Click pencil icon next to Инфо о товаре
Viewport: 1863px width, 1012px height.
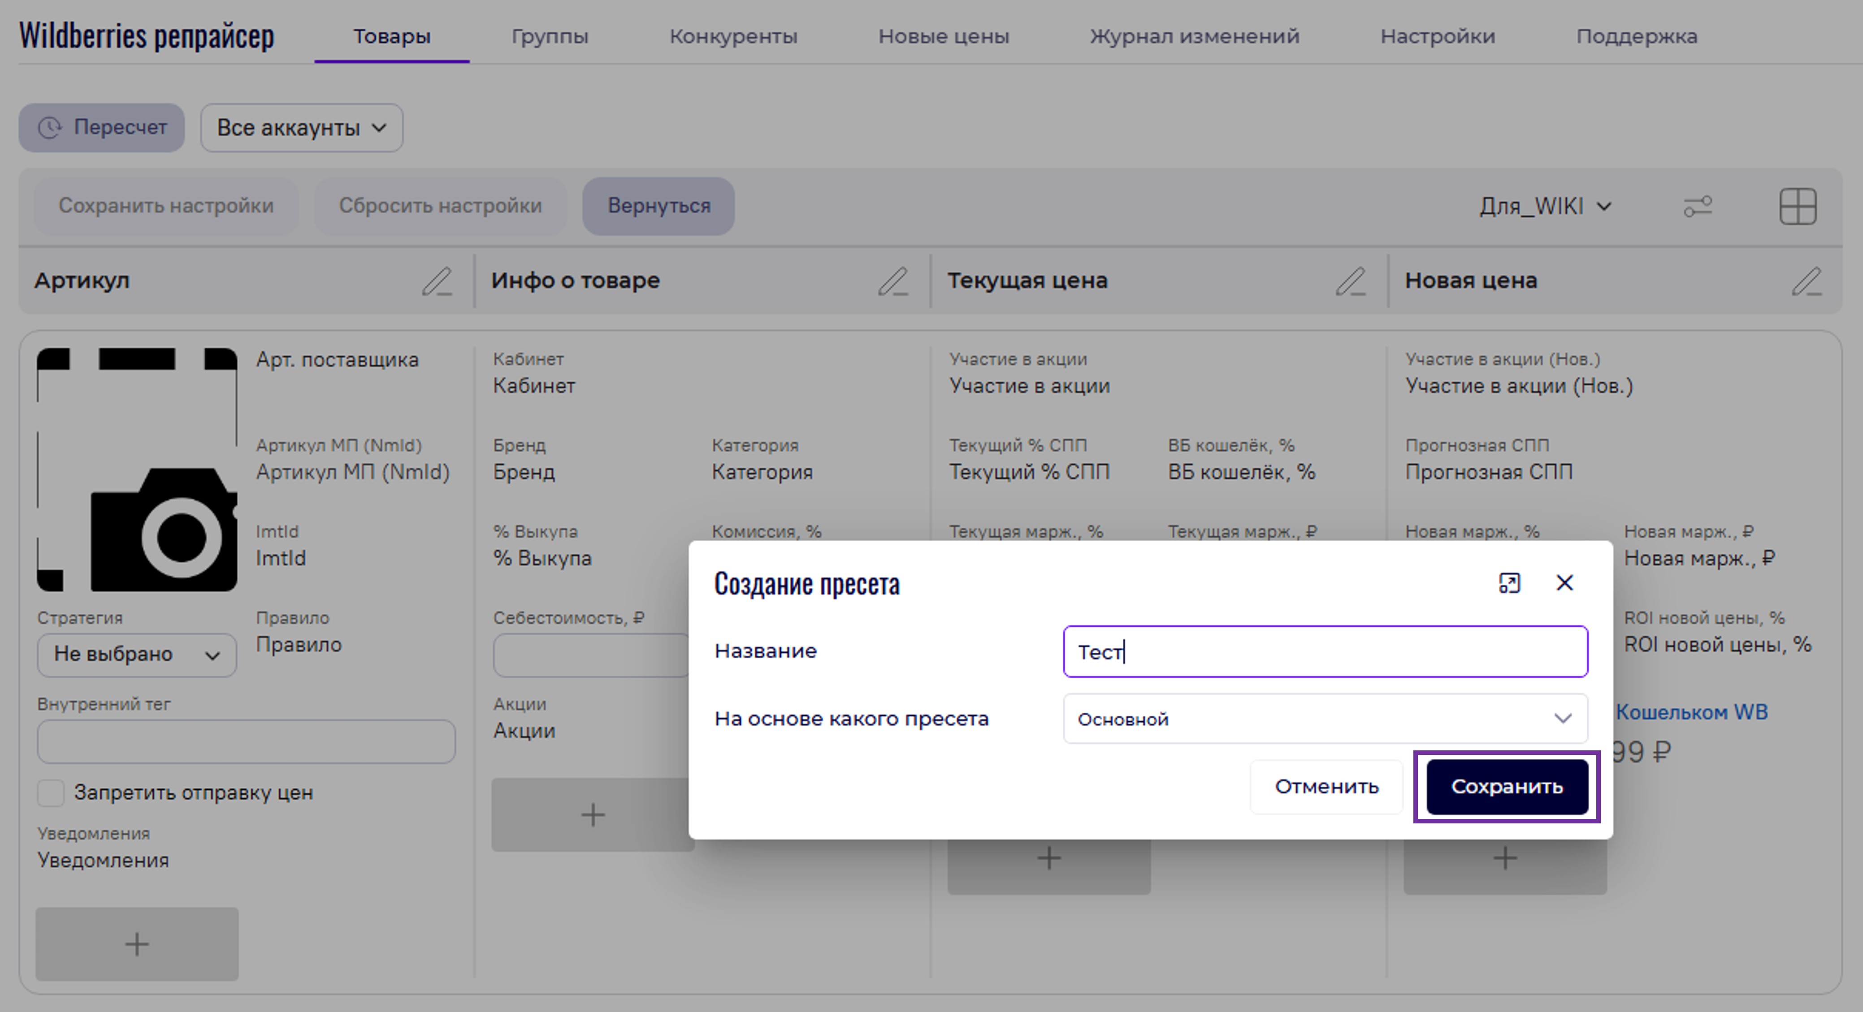click(x=893, y=281)
